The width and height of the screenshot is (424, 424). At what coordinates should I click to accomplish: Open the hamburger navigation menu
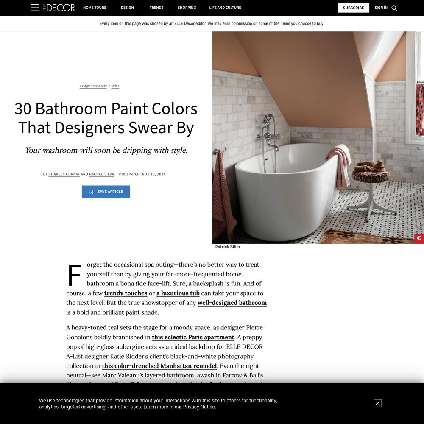point(35,8)
